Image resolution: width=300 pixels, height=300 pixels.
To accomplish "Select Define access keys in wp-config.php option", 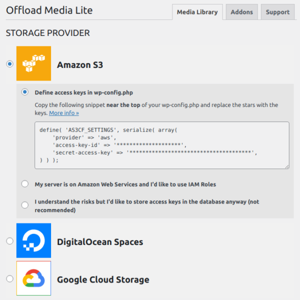I will coord(25,92).
